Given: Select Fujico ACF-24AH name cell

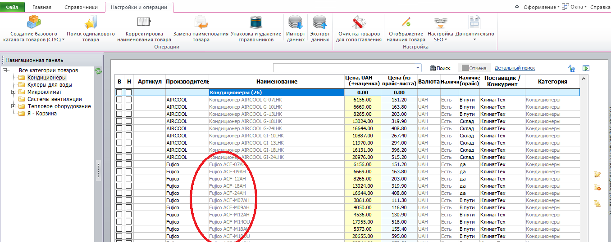Looking at the screenshot, I should (276, 193).
